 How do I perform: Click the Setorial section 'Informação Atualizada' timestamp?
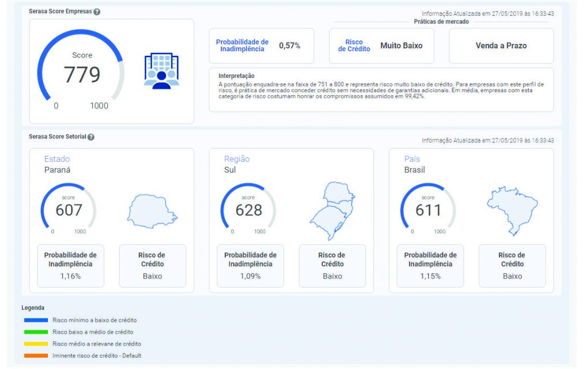[488, 140]
